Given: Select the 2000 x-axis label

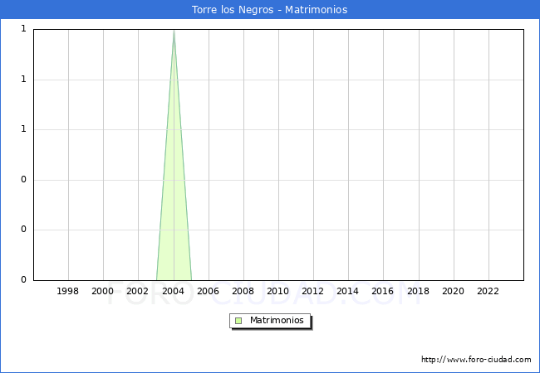Looking at the screenshot, I should coord(103,291).
